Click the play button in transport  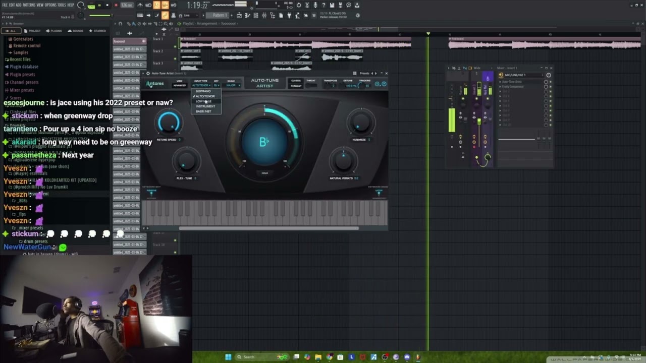click(x=99, y=5)
